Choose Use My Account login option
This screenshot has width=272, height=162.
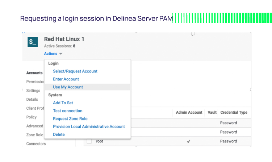tap(68, 87)
